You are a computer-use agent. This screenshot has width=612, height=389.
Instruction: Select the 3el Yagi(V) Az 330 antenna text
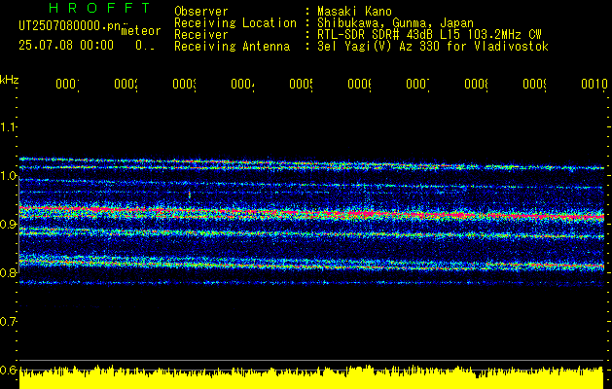433,47
